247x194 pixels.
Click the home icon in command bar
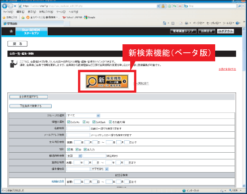tap(165, 23)
